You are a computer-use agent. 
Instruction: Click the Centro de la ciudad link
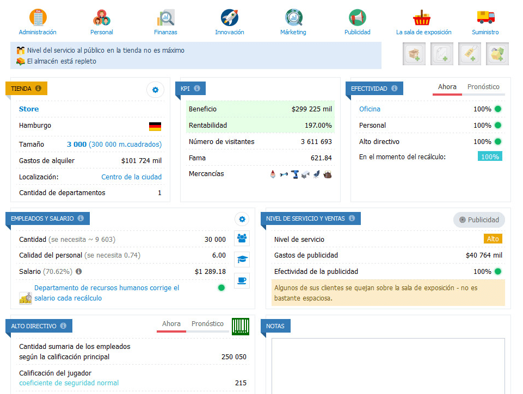point(131,177)
